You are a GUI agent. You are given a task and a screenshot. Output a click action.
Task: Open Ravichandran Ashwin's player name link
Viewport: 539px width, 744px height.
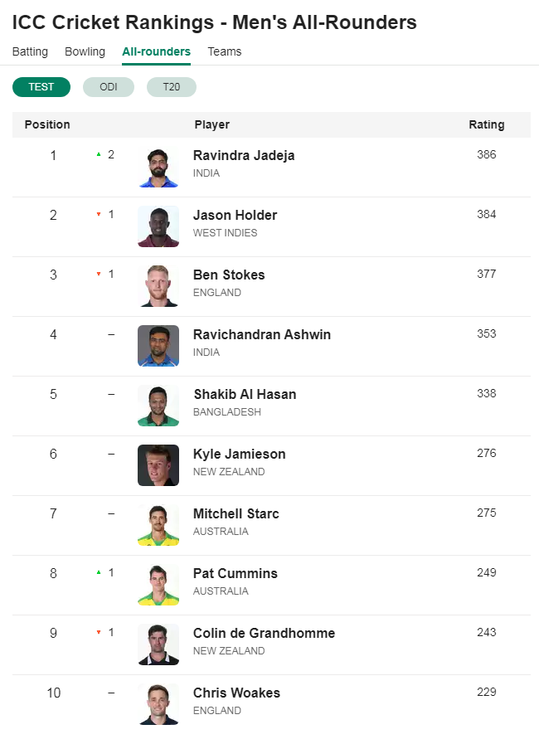point(262,334)
